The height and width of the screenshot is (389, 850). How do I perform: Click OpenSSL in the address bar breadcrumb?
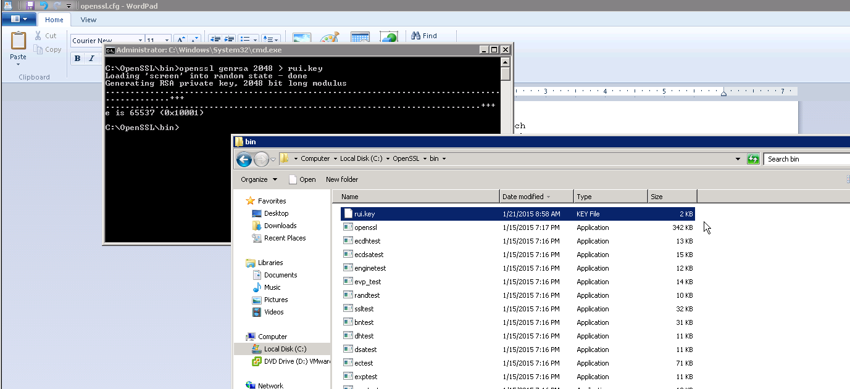point(406,158)
